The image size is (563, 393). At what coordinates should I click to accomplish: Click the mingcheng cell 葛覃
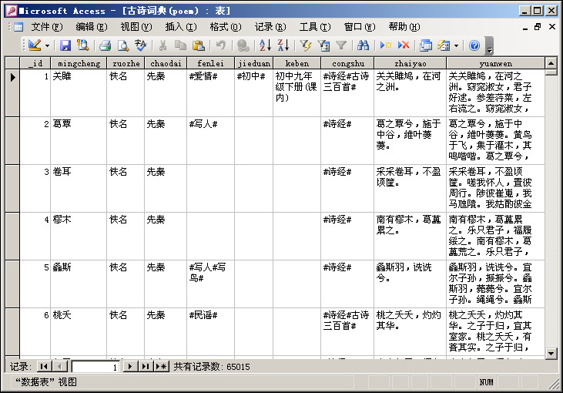(79, 140)
